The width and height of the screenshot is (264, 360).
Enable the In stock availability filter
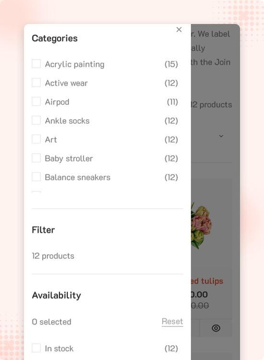tap(36, 348)
